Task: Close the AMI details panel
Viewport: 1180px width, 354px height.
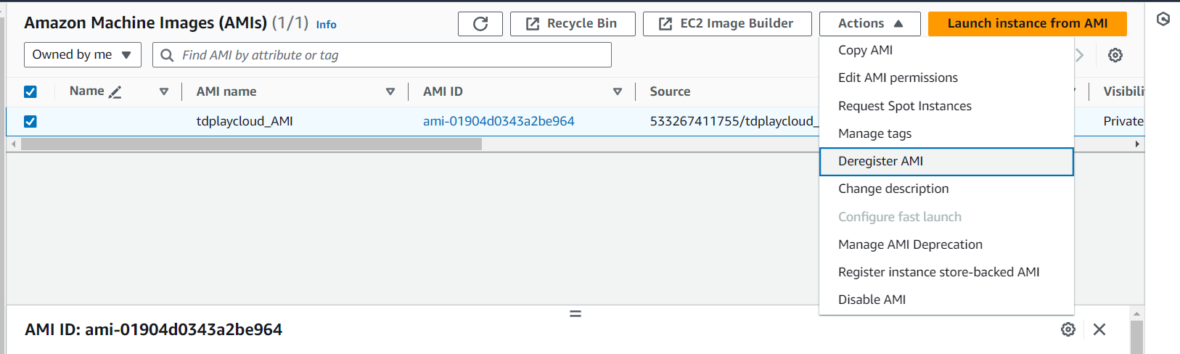Action: [x=1099, y=329]
